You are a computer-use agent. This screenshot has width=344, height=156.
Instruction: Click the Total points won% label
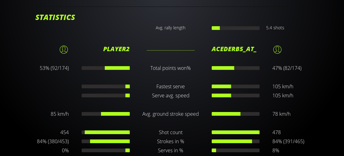click(x=170, y=68)
